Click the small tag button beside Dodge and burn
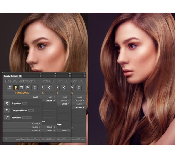175x158 pixels. (x=31, y=111)
